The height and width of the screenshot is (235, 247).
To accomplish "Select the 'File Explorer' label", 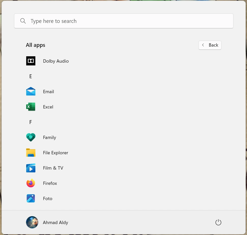I will point(56,153).
